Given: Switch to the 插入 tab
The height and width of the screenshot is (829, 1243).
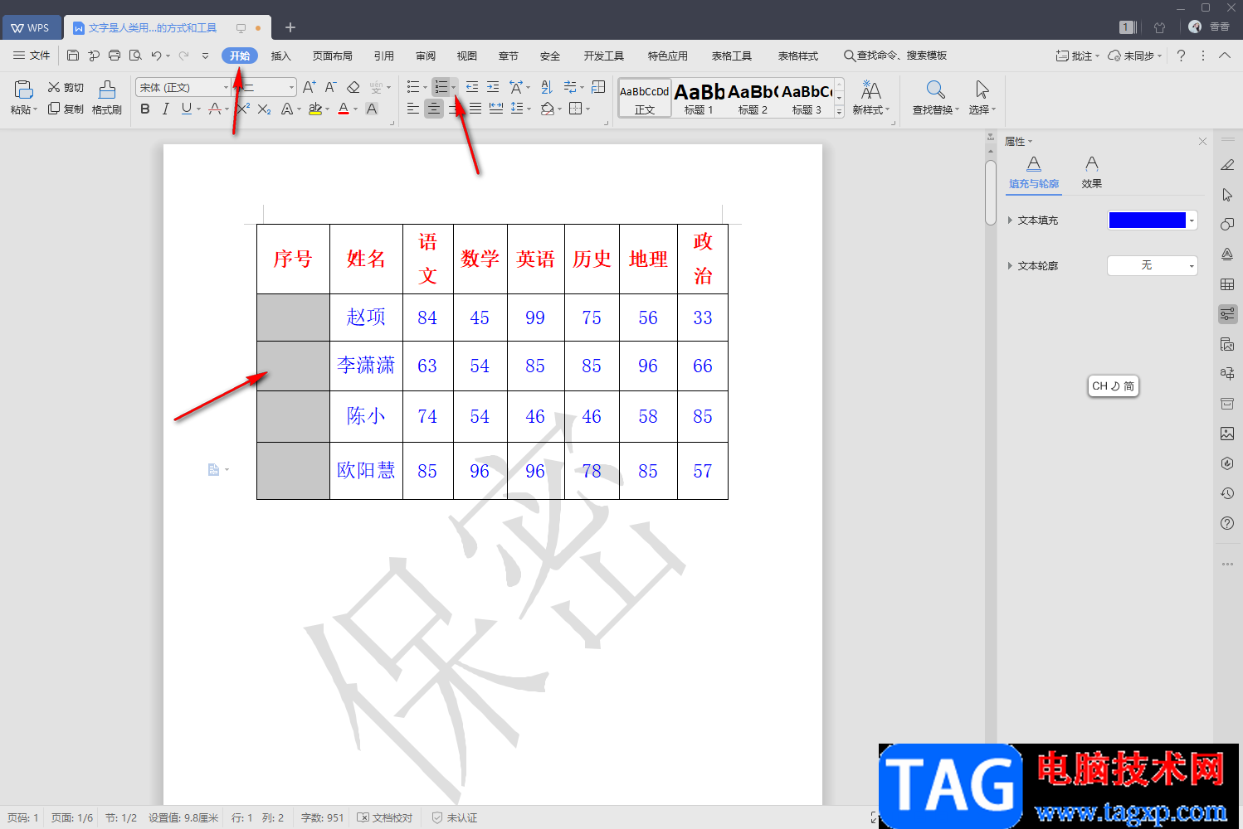Looking at the screenshot, I should point(281,56).
